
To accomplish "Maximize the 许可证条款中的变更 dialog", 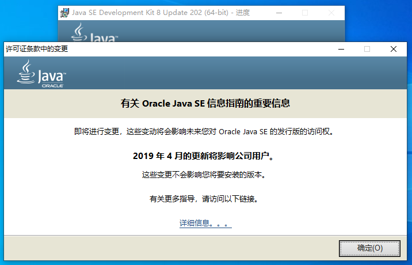I will (367, 49).
